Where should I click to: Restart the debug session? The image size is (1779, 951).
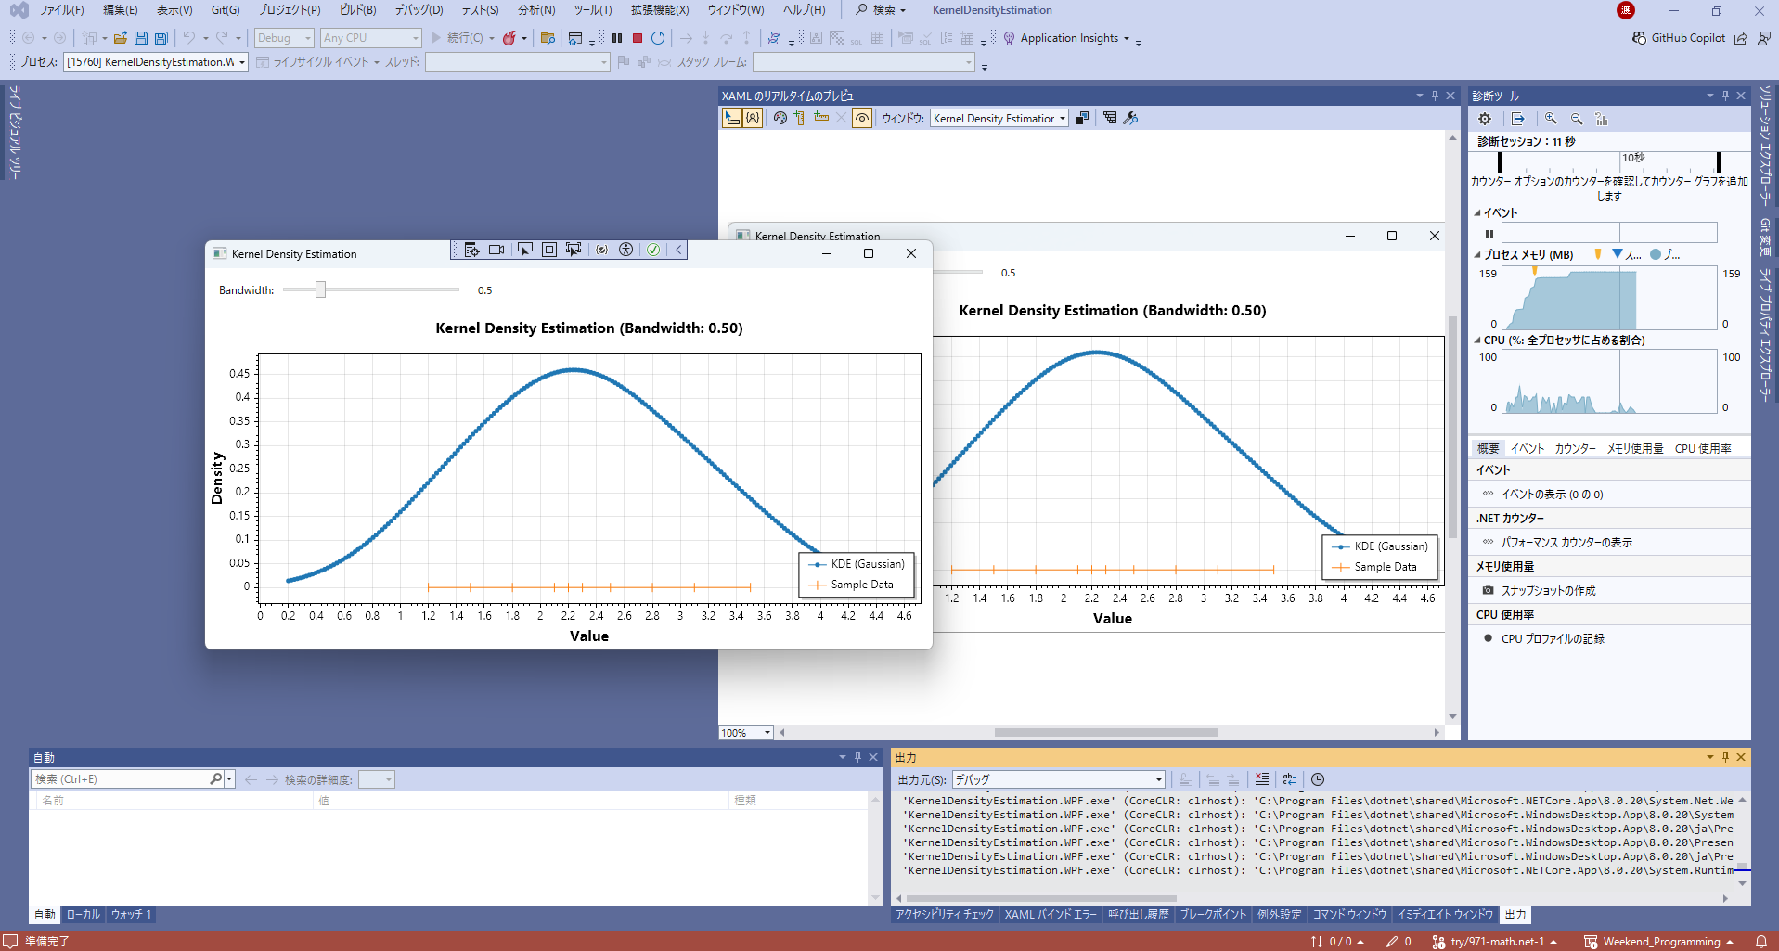pos(658,38)
